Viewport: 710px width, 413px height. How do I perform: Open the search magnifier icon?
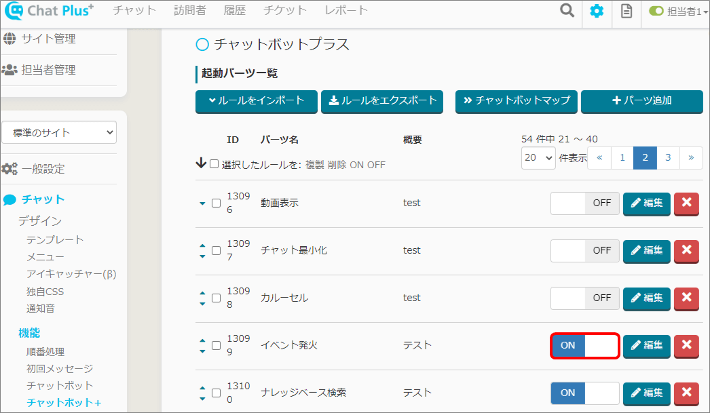click(567, 10)
